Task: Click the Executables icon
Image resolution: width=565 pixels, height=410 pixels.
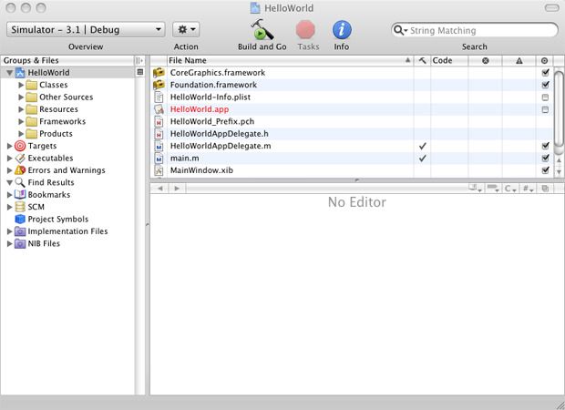Action: point(20,159)
